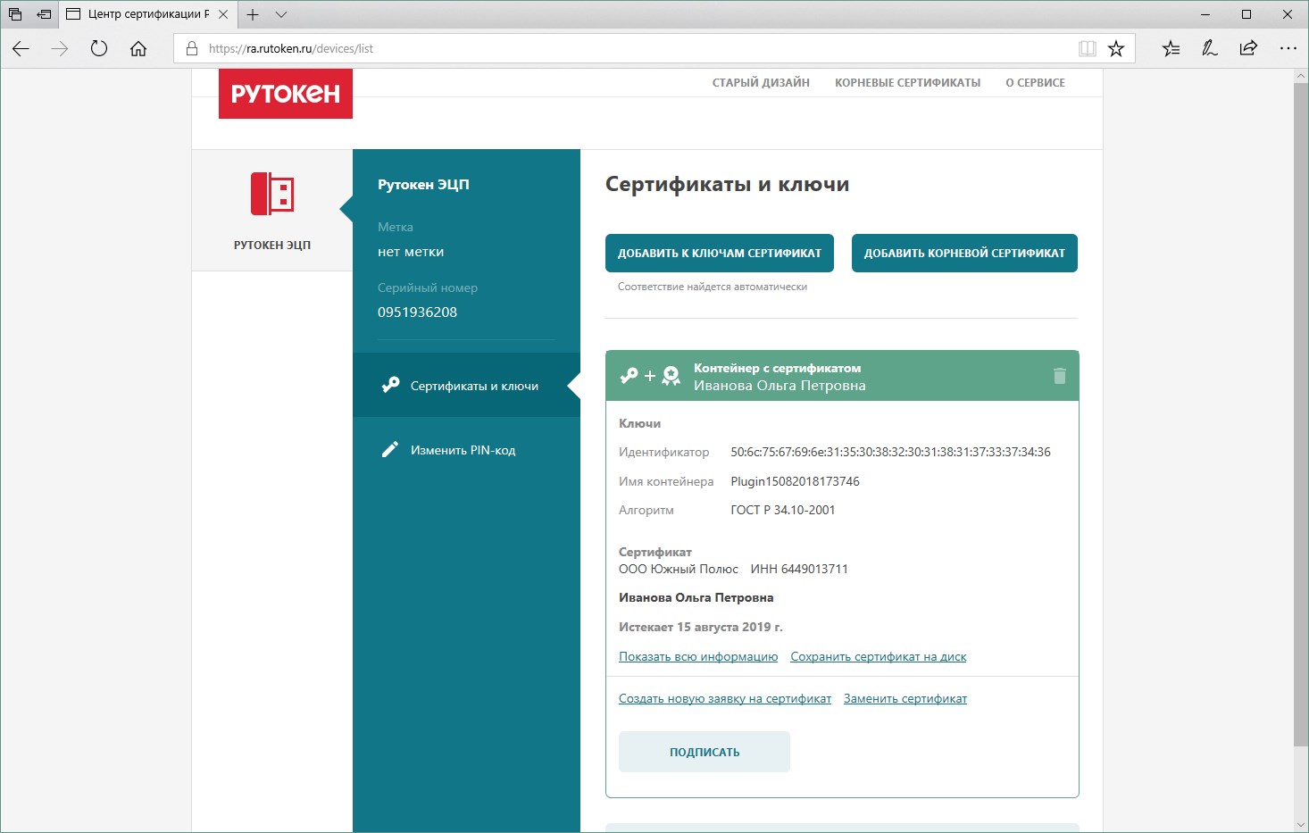The image size is (1309, 833).
Task: Show the tabs you've set aside icon
Action: click(14, 14)
